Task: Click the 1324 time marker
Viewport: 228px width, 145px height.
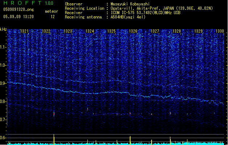Action: point(90,31)
